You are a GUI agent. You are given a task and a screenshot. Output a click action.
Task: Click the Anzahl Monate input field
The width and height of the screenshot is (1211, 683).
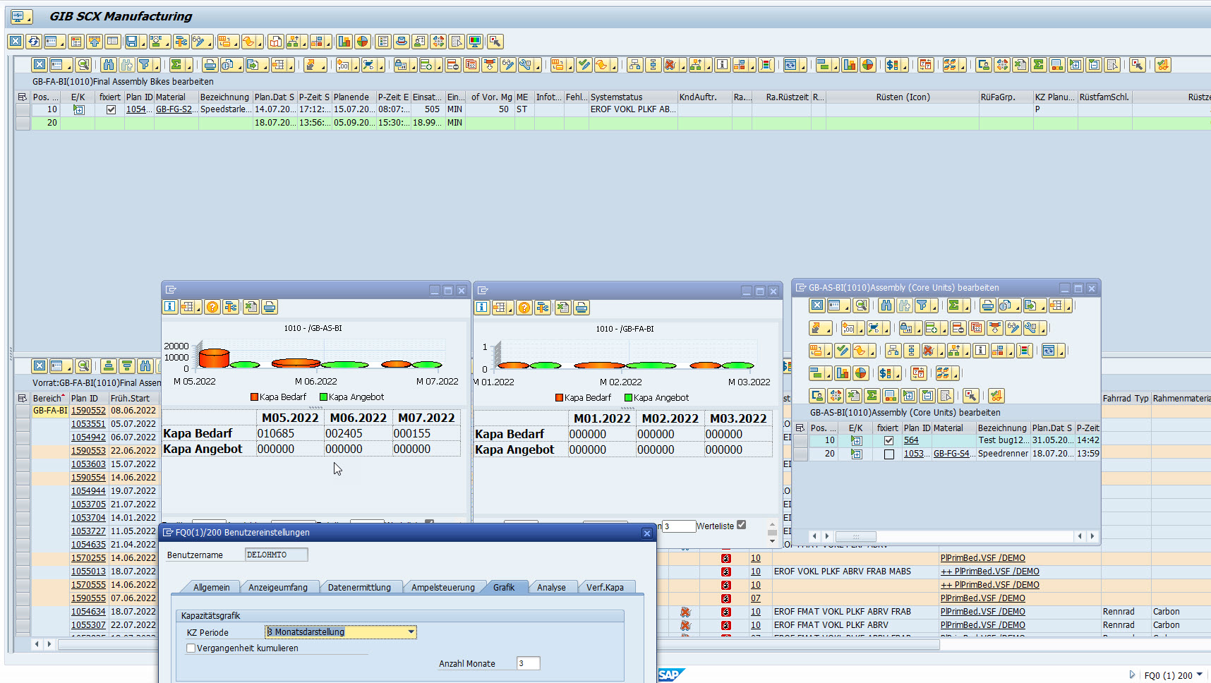click(x=528, y=663)
